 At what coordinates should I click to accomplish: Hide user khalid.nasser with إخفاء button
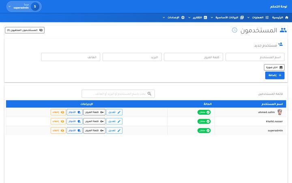pyautogui.click(x=58, y=121)
